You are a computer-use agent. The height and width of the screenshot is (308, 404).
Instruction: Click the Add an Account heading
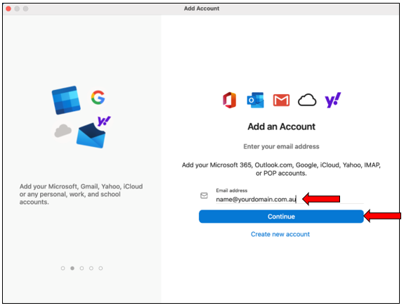(281, 127)
